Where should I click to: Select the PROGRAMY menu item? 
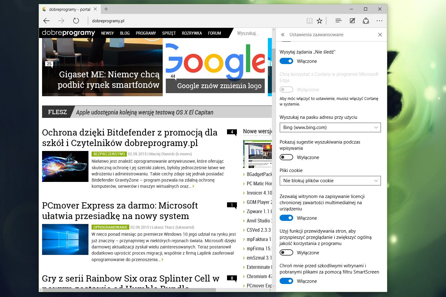[x=146, y=33]
